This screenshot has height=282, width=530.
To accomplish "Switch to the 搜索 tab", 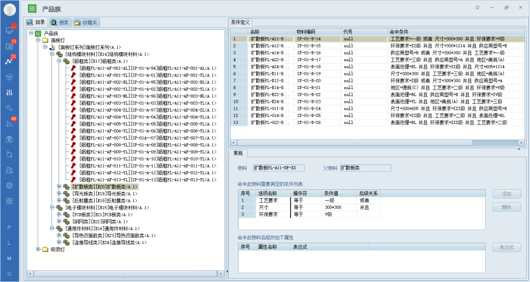I will coord(60,23).
